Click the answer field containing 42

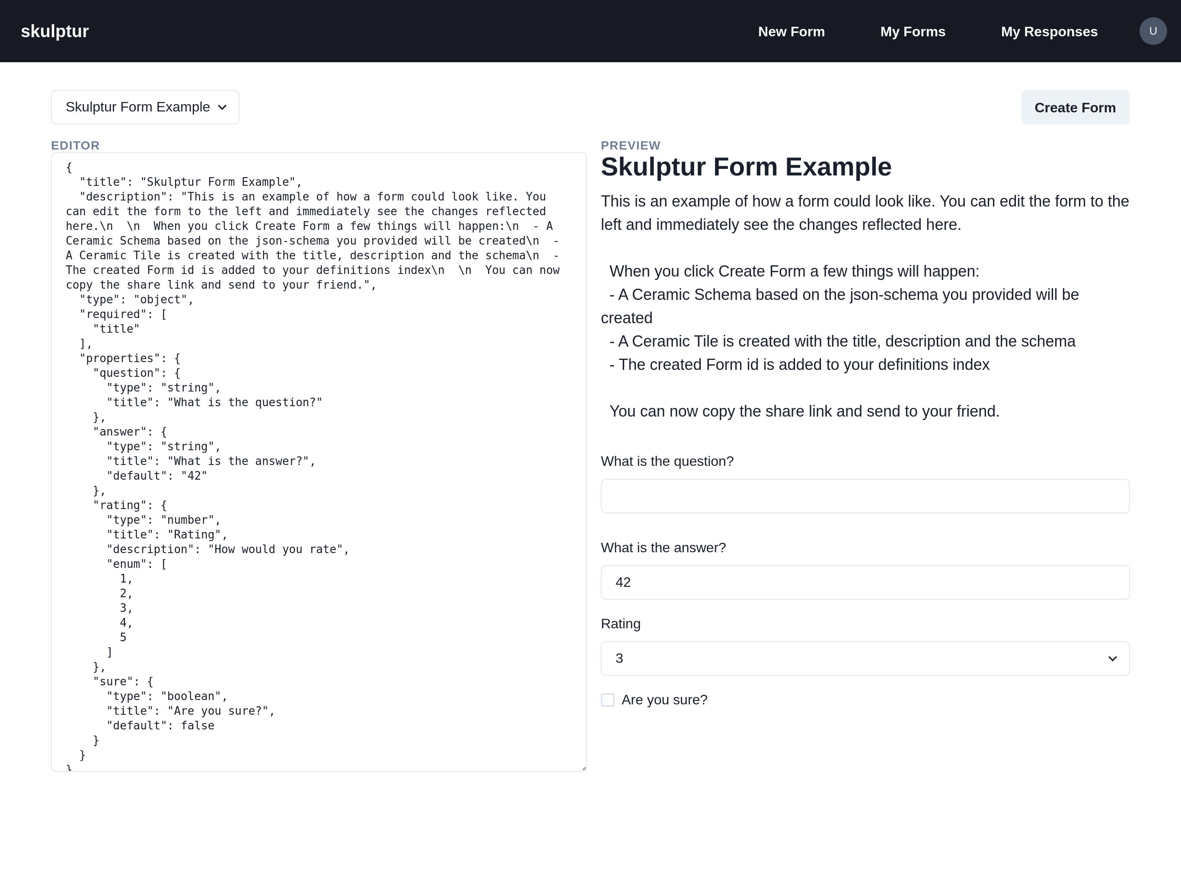(865, 583)
